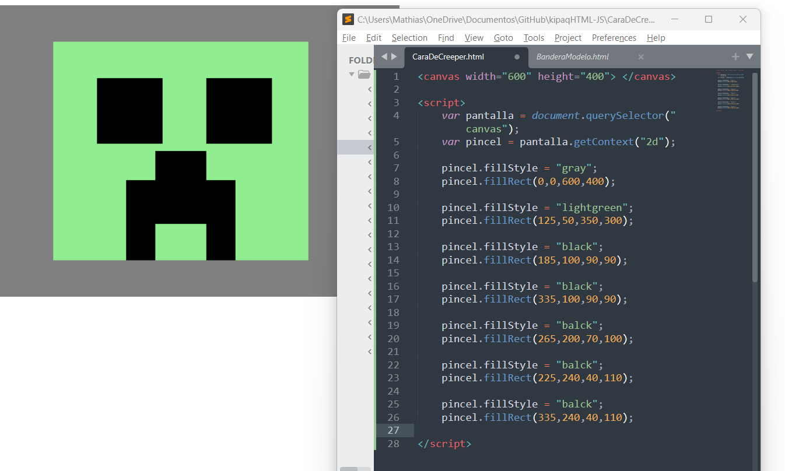
Task: Click the opening canvas tag on line 1
Action: pyautogui.click(x=517, y=76)
